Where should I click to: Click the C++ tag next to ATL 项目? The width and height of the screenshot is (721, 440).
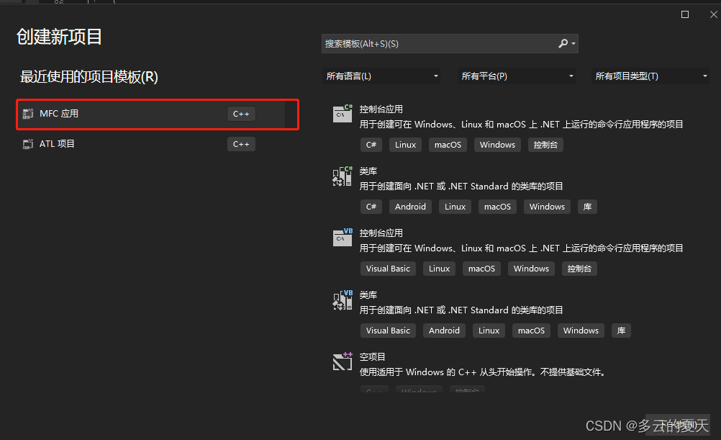[241, 144]
